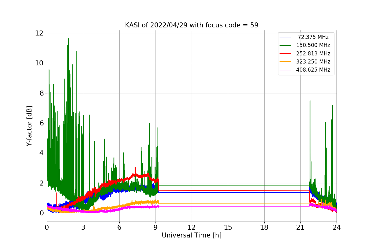Click the magenta line swatch in legend
Screen dimensions: 374x249
285,70
